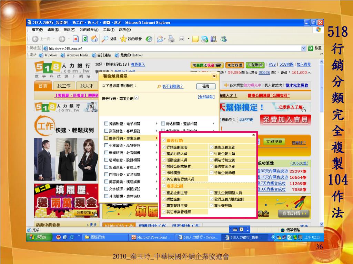Viewport: 353px width, 264px height.
Task: Expand arrow for 網站相關．遊戲相關
Action: [213, 123]
